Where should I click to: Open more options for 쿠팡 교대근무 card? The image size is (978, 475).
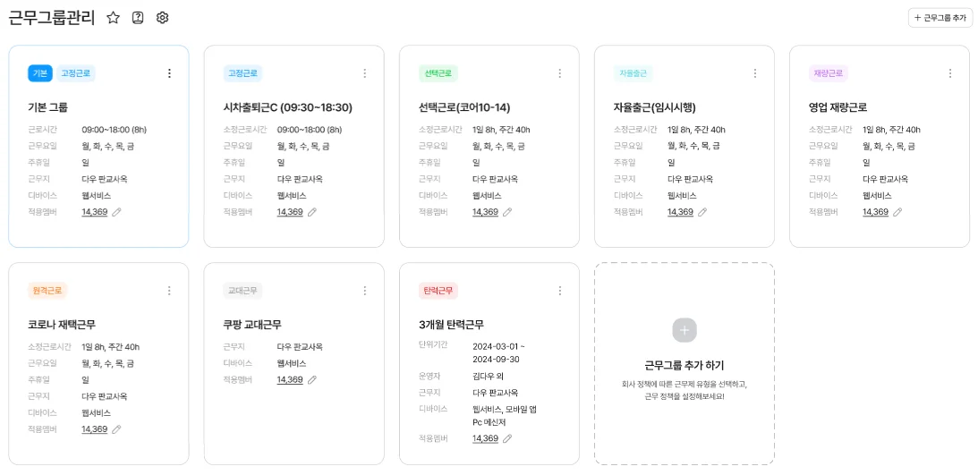[x=364, y=291]
